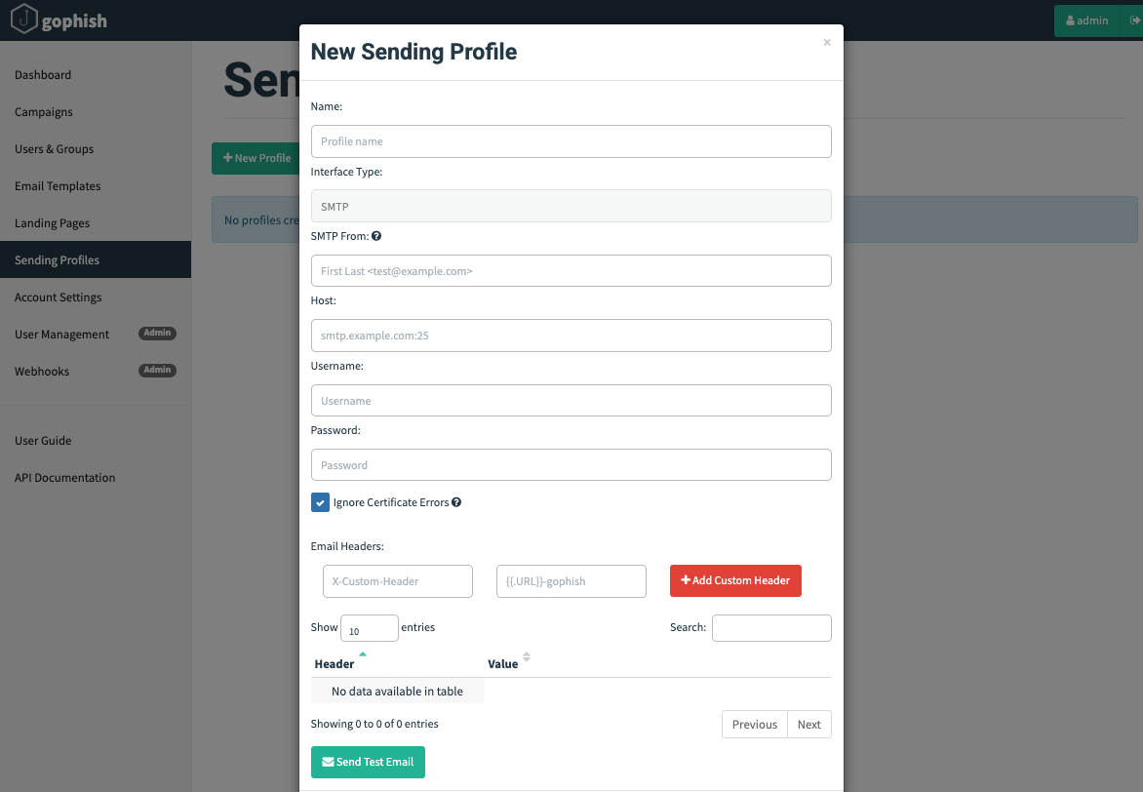Click the gophish logo icon

(24, 20)
